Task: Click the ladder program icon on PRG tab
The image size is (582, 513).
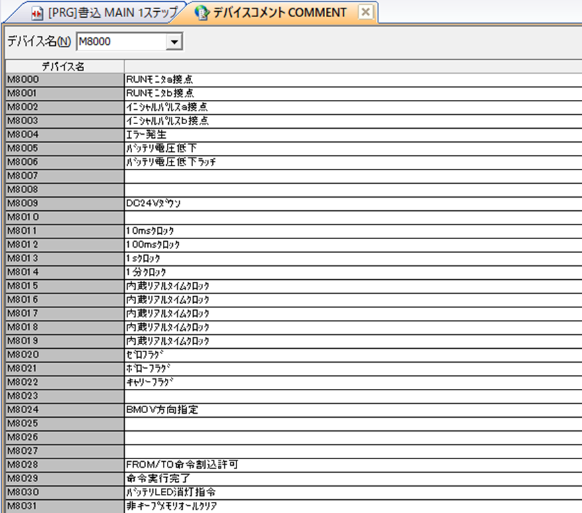Action: click(37, 14)
